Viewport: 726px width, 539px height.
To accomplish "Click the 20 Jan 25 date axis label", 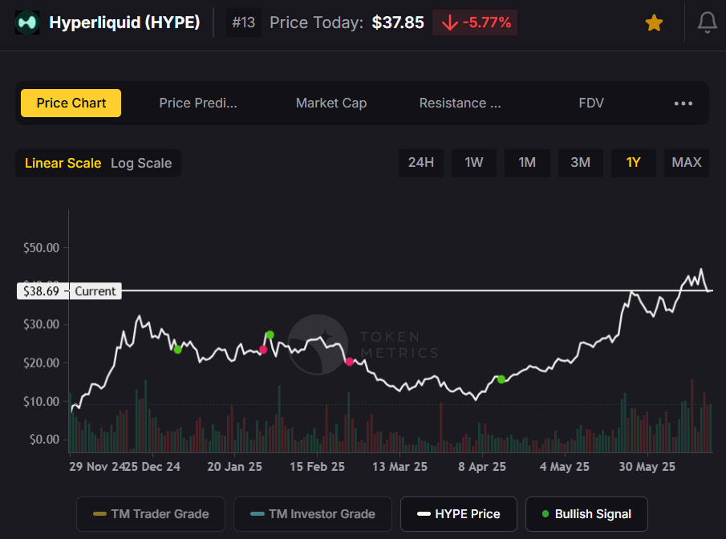I will 235,466.
